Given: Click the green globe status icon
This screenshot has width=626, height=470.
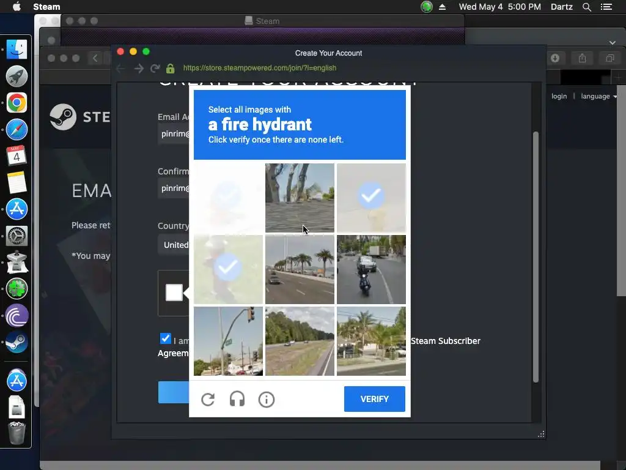Looking at the screenshot, I should [427, 7].
